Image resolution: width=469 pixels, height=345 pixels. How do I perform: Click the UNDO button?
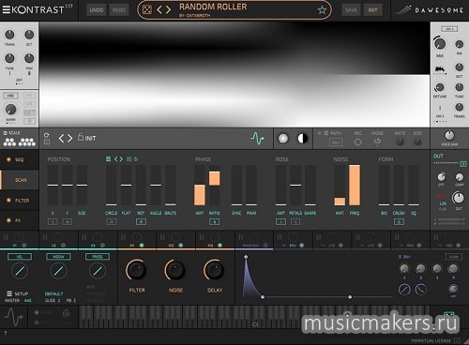pyautogui.click(x=97, y=10)
